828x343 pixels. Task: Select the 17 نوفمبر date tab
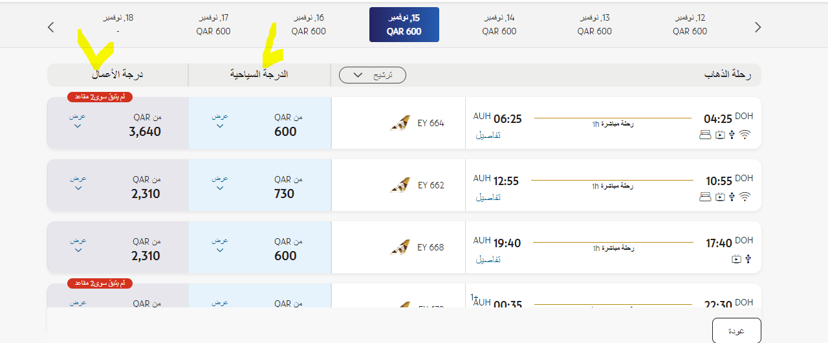coord(213,25)
